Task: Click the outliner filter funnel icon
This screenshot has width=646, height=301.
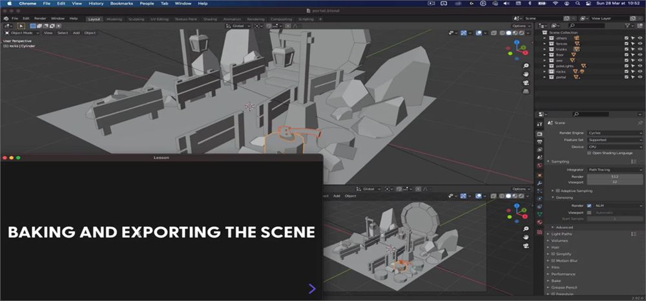Action: click(x=627, y=26)
